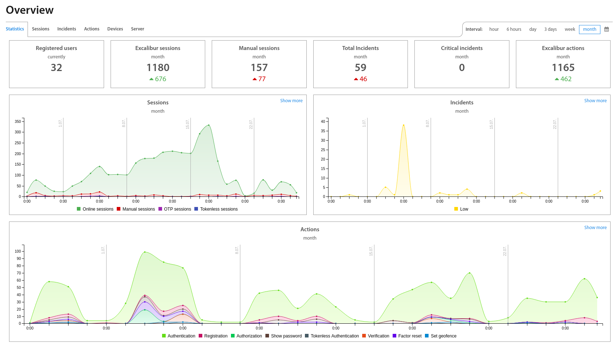Open the Incidents tab
Screen dimensions: 616x344
tap(67, 29)
